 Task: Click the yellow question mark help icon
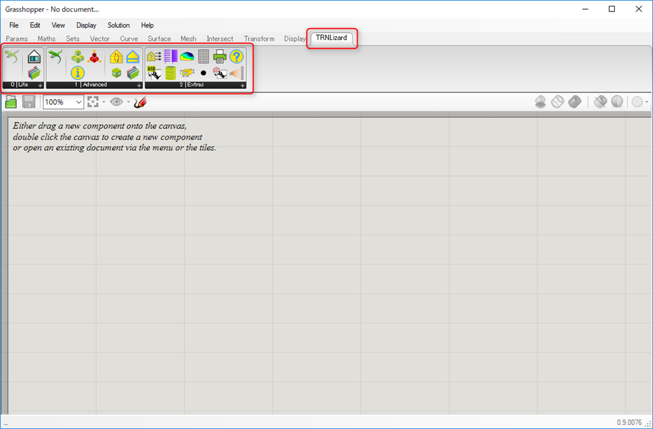click(x=237, y=57)
